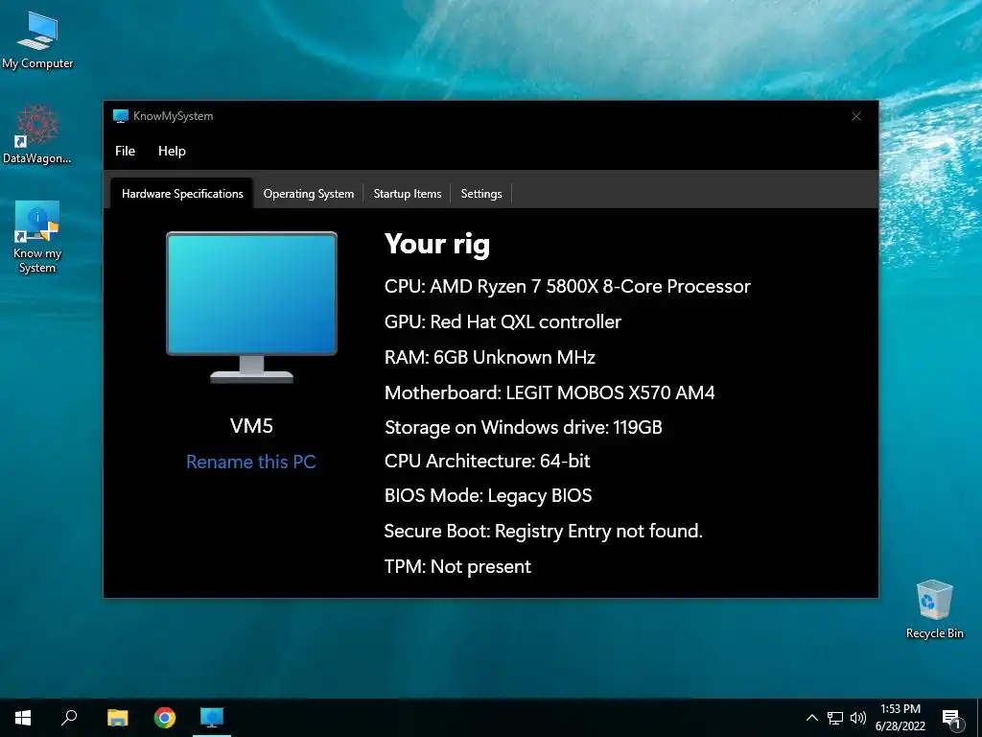Show hidden system tray icons
Image resolution: width=982 pixels, height=737 pixels.
click(811, 718)
